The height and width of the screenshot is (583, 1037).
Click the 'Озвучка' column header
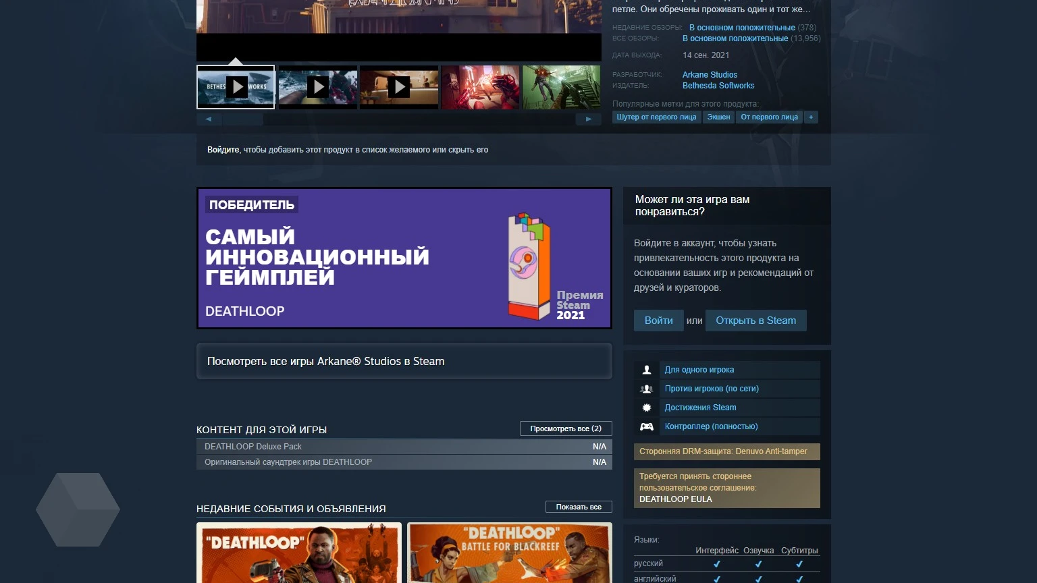tap(758, 551)
